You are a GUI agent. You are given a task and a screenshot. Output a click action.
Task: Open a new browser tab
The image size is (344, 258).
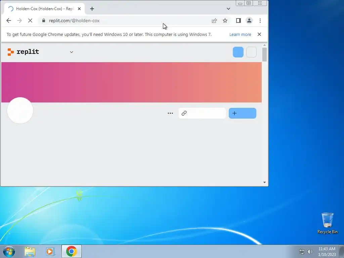point(92,9)
